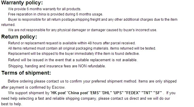Click the "NON refundable" fees line
194x107 pixels.
pos(57,66)
